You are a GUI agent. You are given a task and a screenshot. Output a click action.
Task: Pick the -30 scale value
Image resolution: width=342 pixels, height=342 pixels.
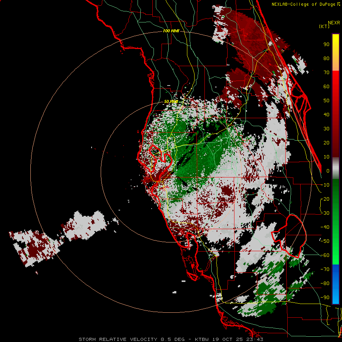(x=325, y=213)
